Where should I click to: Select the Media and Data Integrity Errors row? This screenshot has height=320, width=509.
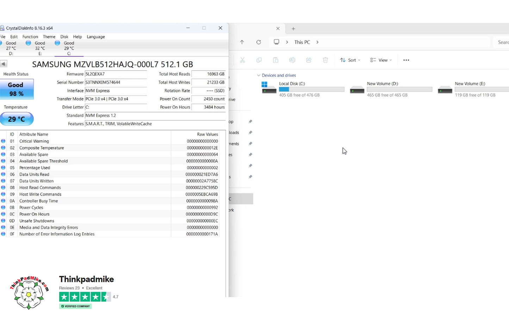click(x=110, y=227)
